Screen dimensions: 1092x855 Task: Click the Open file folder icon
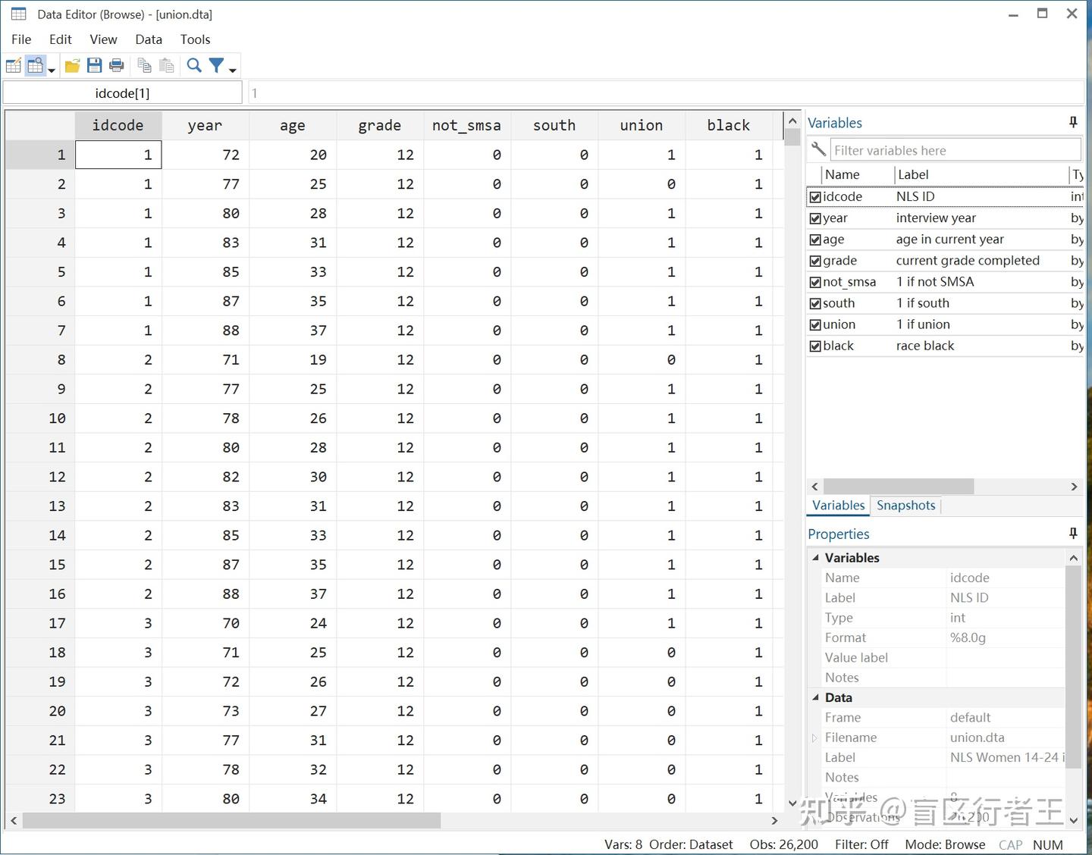(x=73, y=66)
